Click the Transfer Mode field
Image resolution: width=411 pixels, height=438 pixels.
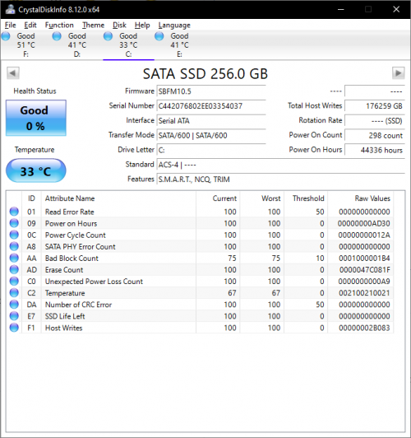[211, 136]
